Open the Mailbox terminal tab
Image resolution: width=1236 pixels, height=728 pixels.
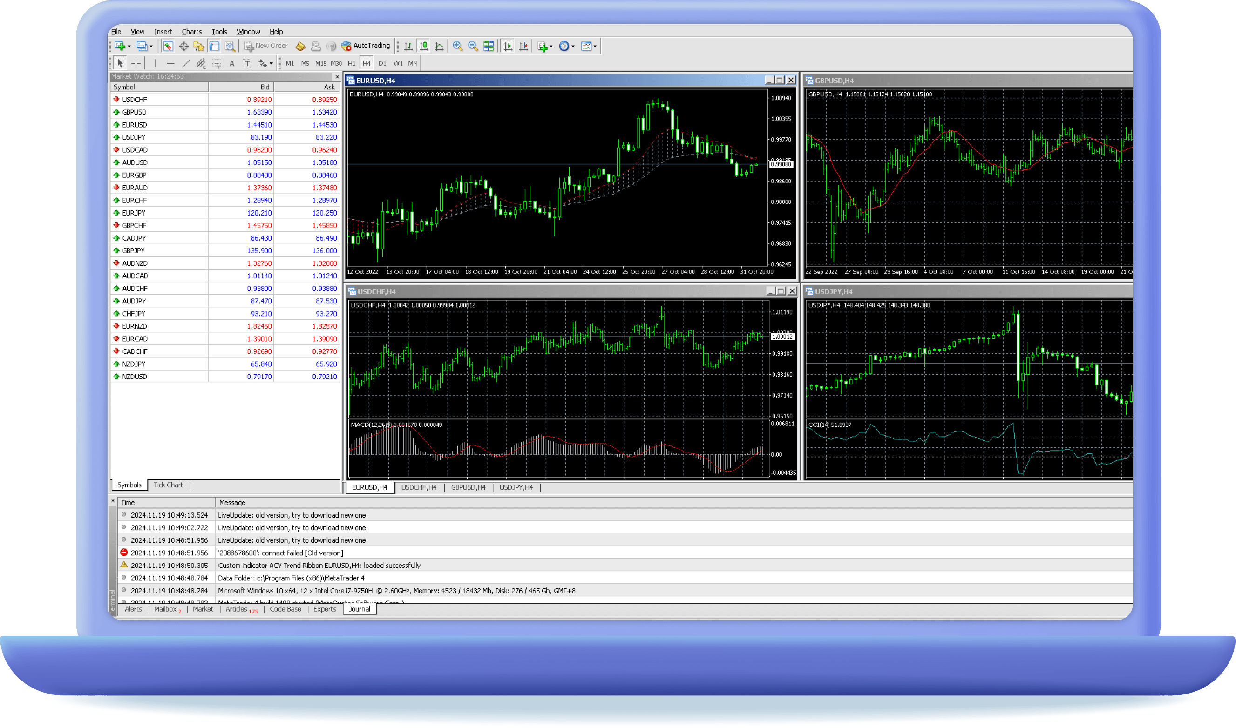point(167,609)
